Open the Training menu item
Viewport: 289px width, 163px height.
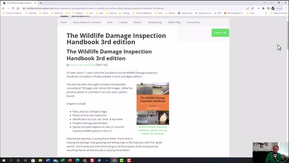pos(123,22)
